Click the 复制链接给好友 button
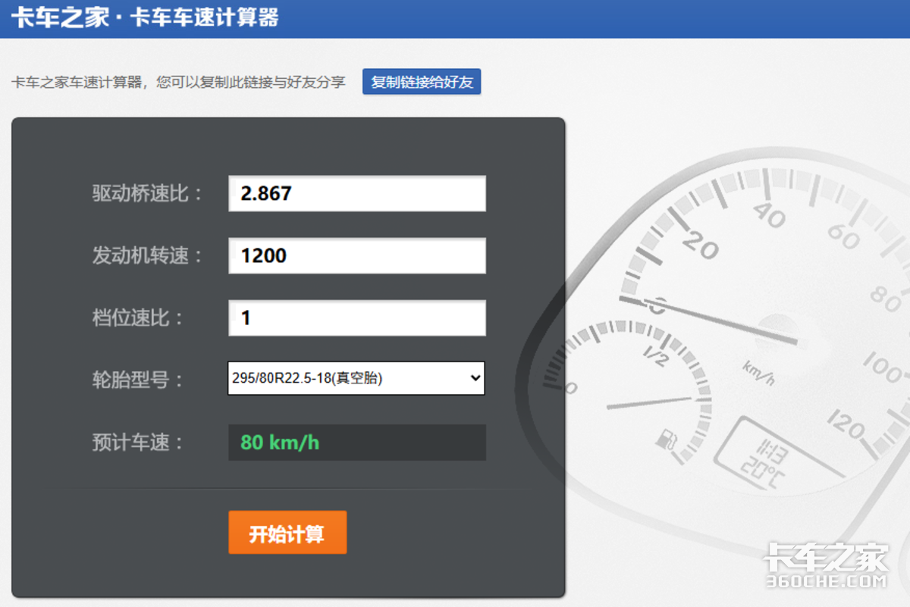Screen dimensions: 910x607 click(422, 82)
